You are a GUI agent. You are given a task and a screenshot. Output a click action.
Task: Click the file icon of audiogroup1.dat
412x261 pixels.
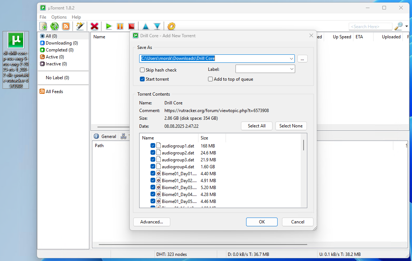point(159,146)
